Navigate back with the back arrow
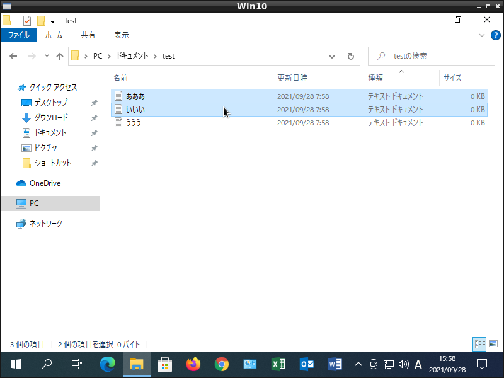 [13, 56]
